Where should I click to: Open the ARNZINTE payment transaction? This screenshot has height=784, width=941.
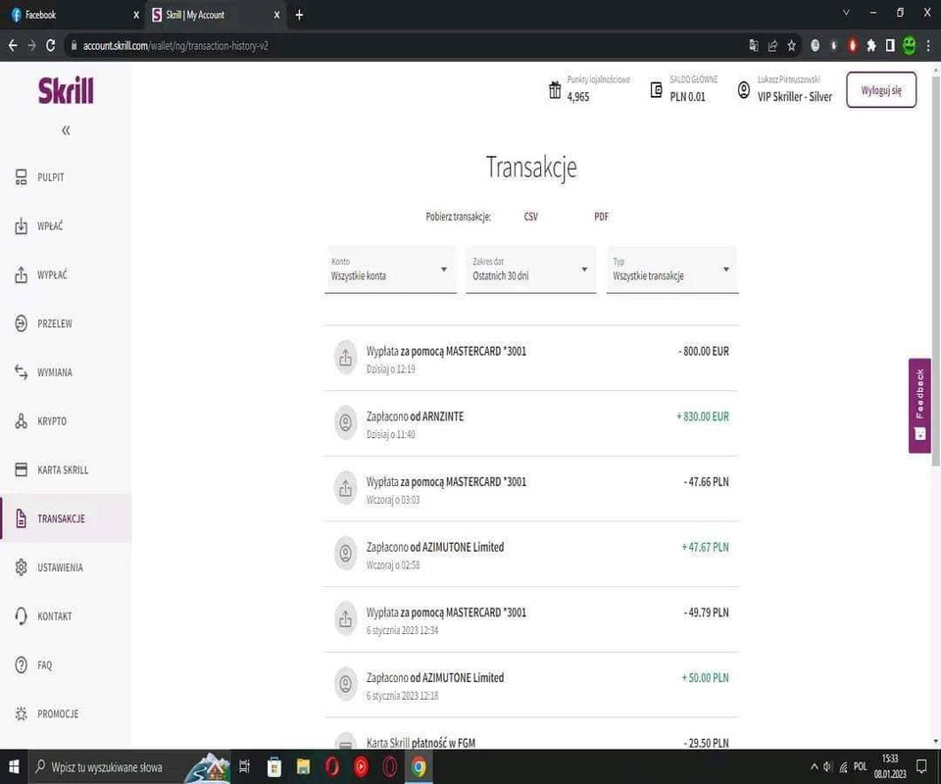point(531,423)
